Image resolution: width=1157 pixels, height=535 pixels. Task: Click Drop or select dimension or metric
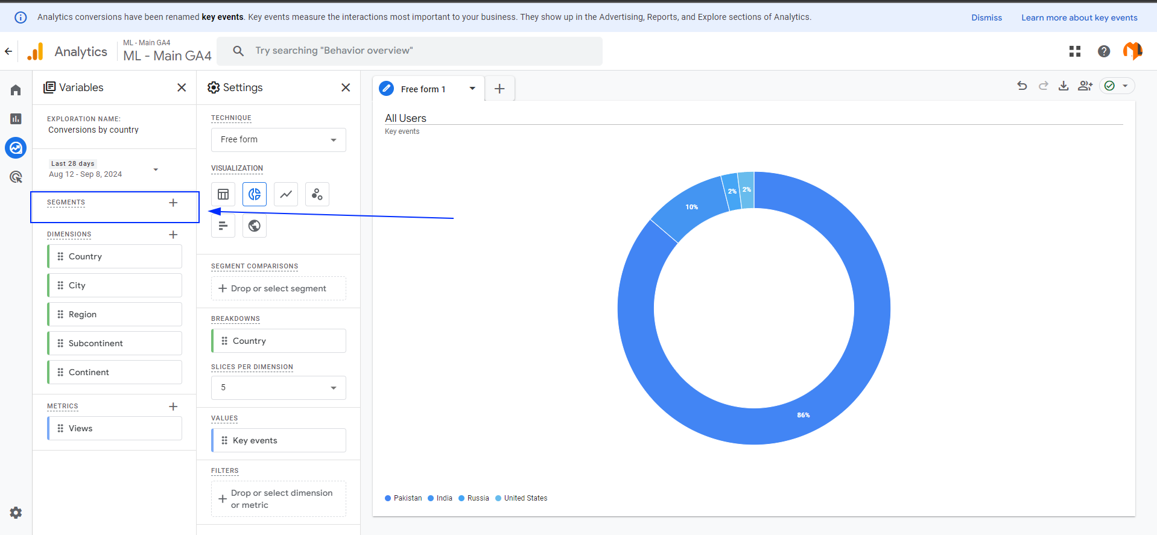tap(279, 499)
